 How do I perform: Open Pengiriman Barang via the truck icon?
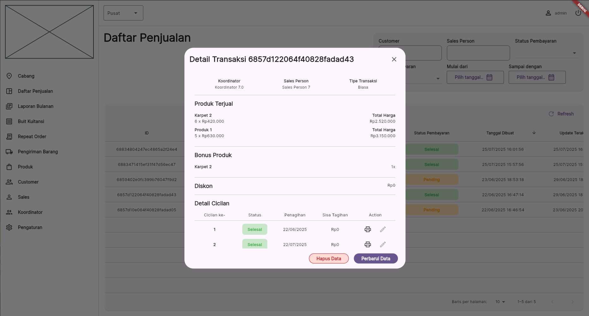9,152
